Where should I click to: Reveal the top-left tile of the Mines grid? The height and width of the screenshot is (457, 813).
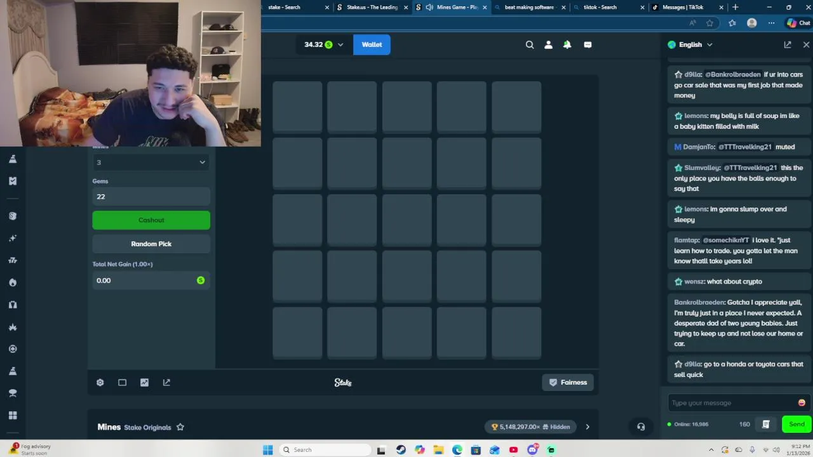[x=297, y=107]
